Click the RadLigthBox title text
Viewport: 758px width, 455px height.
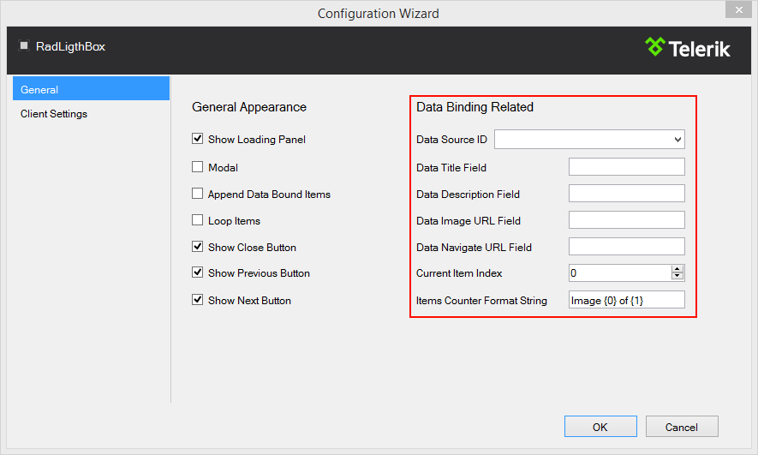coord(70,46)
